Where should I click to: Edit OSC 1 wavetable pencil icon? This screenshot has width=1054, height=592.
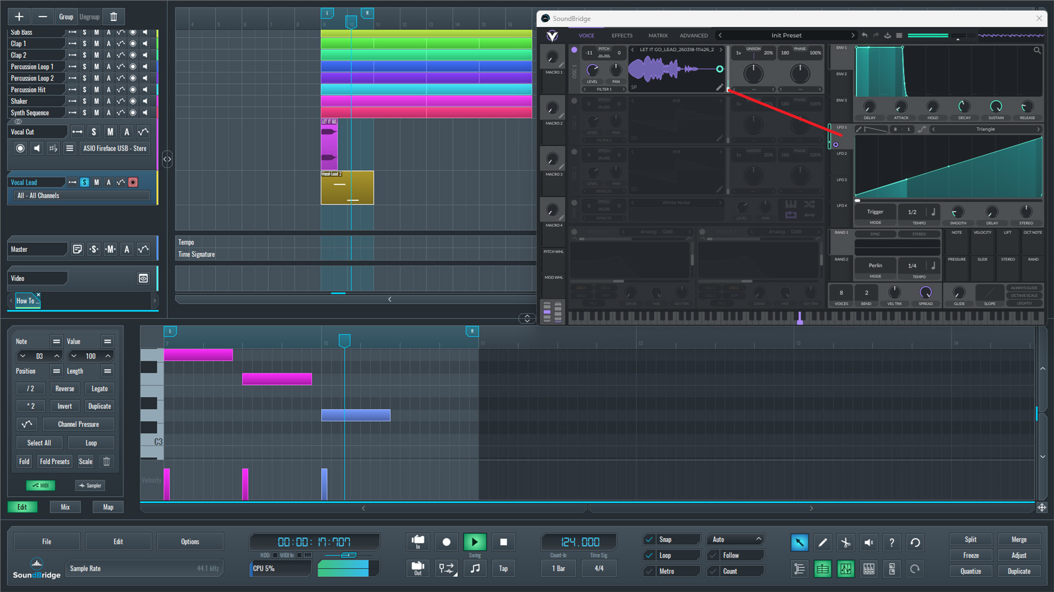(x=719, y=87)
